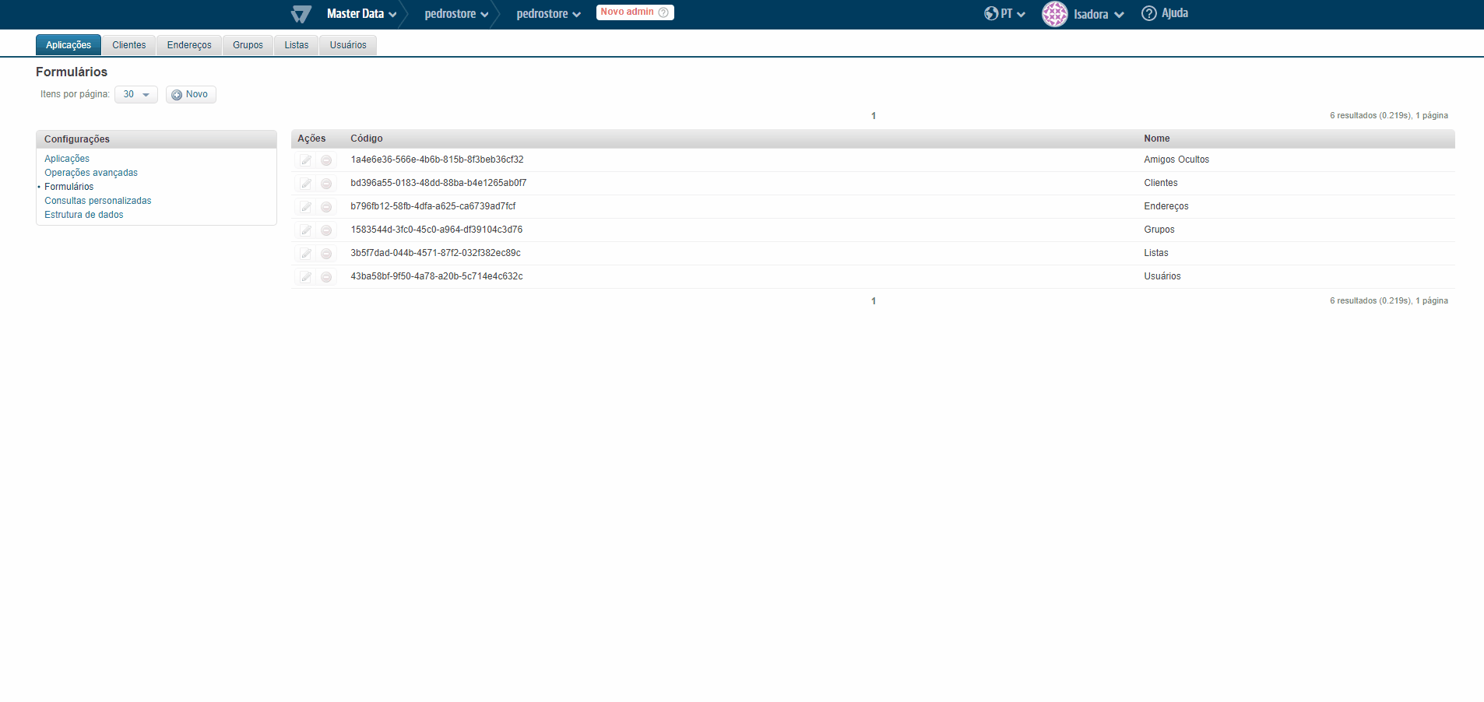Expand the Master Data navigation dropdown
Image resolution: width=1484 pixels, height=702 pixels.
coord(360,13)
